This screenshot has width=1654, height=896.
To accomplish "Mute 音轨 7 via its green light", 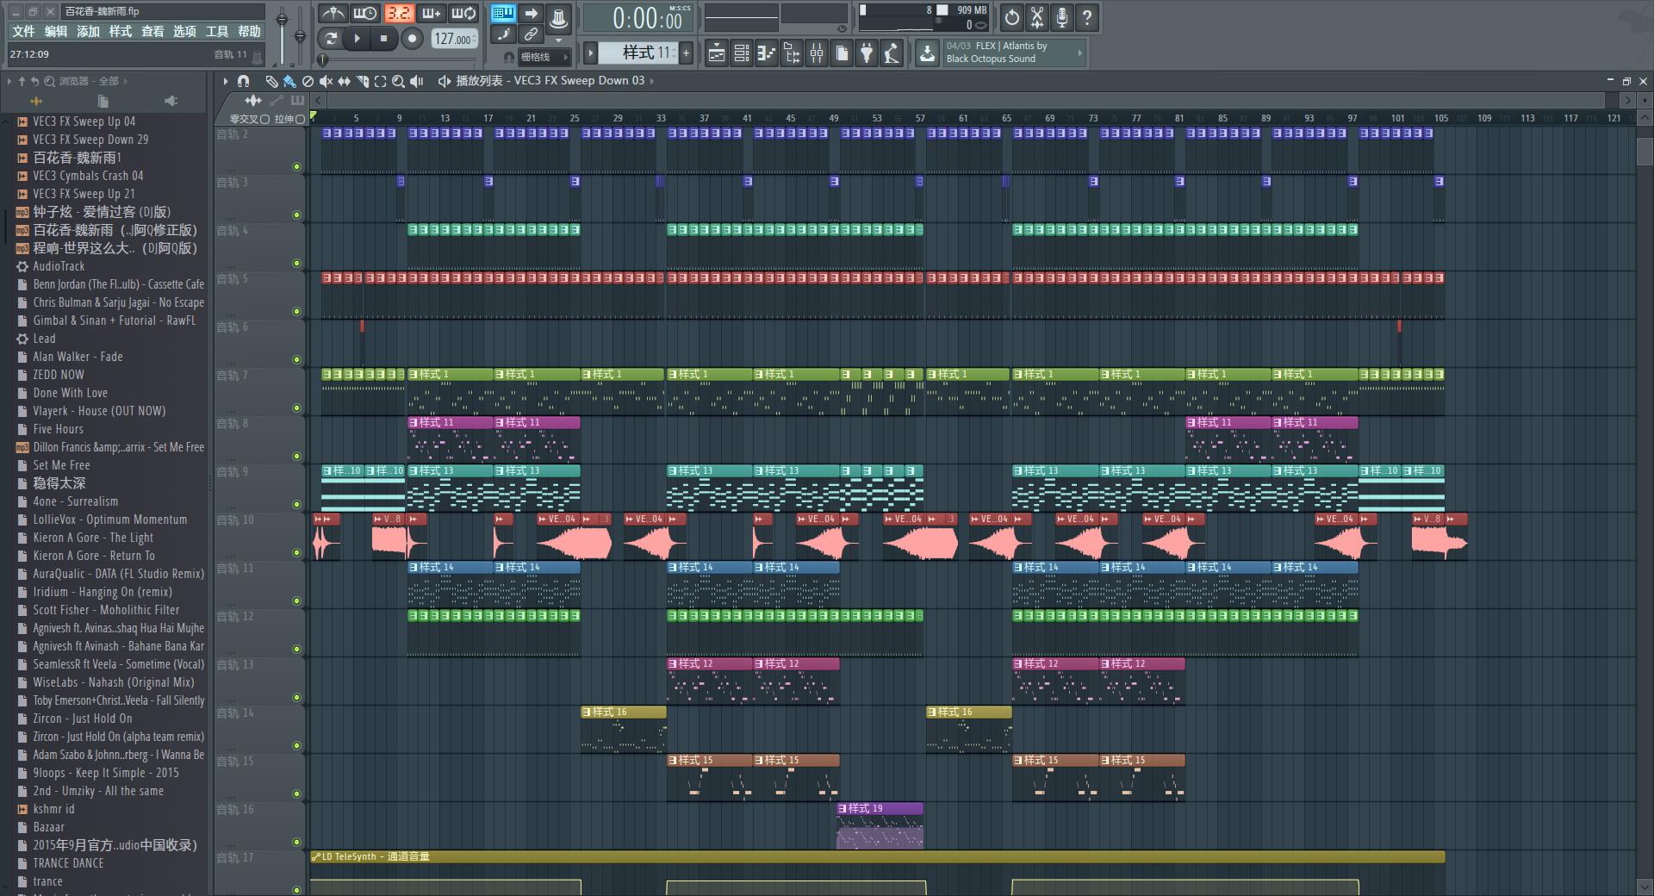I will [x=296, y=408].
